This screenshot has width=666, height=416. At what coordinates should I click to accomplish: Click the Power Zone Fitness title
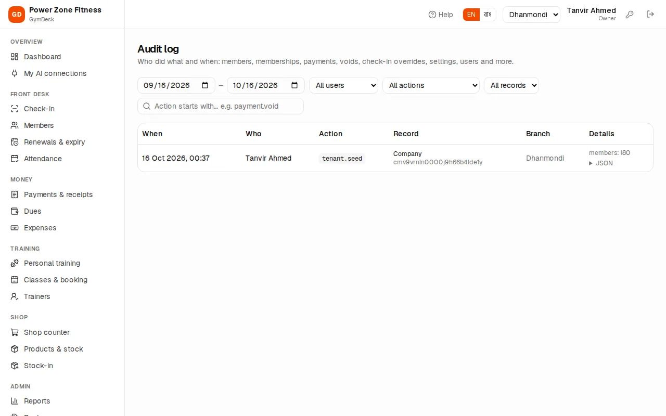tap(65, 10)
